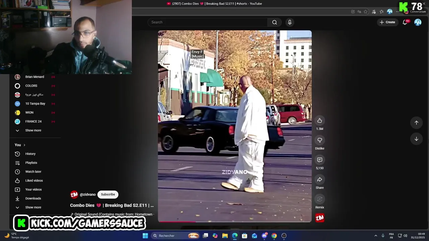Open the YouTube account avatar menu
The image size is (429, 241).
(418, 22)
